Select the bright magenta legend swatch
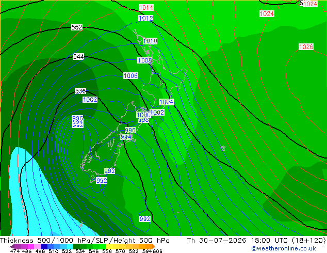The image size is (327, 253). [x=31, y=246]
